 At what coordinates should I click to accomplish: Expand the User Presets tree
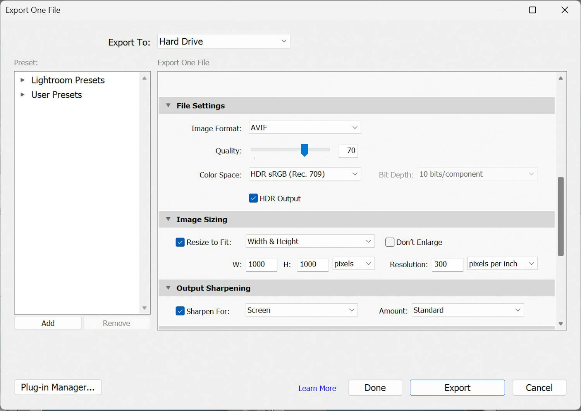pos(23,95)
